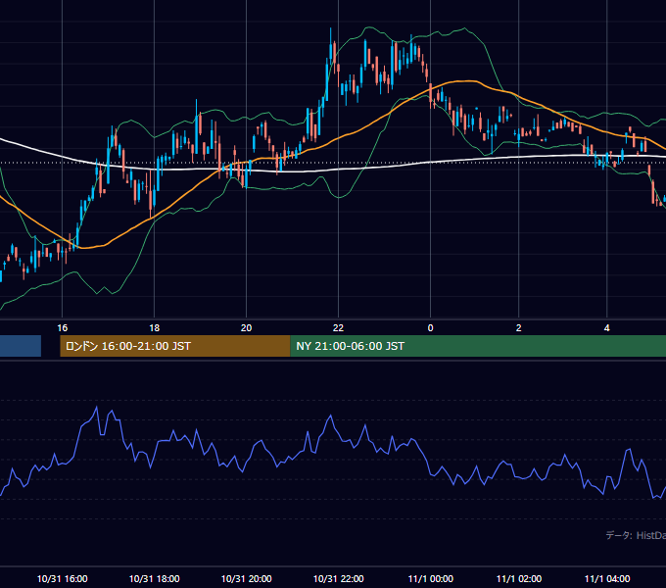Click the 11/1 00:00 date label
This screenshot has width=666, height=588.
click(430, 579)
